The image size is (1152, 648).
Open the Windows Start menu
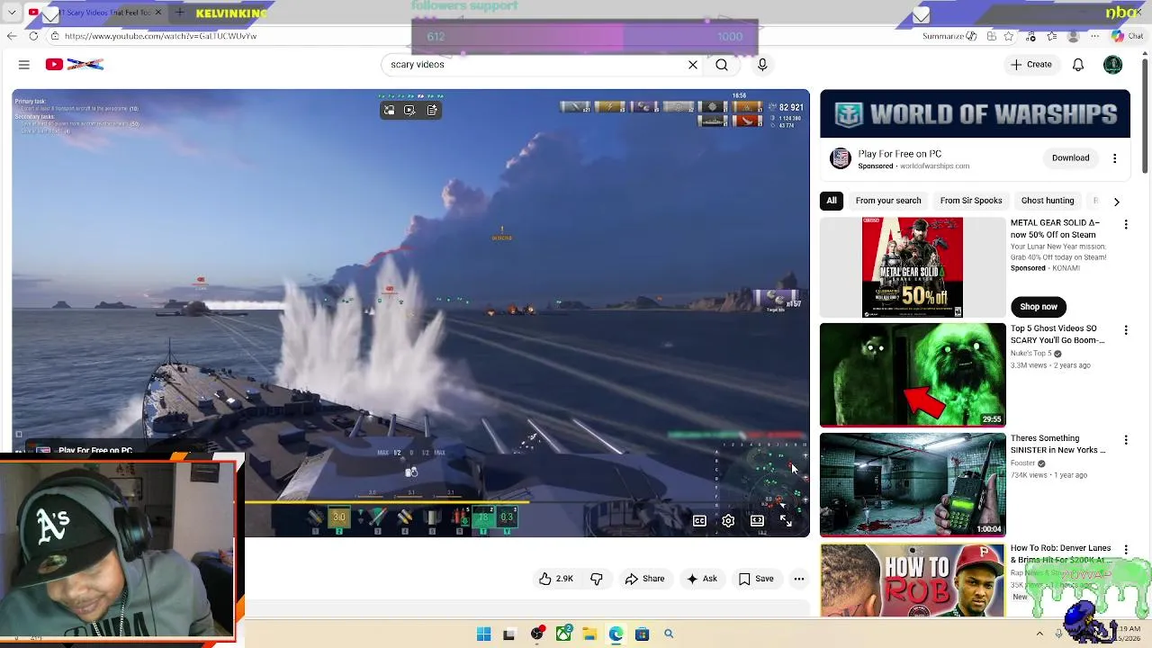click(483, 634)
